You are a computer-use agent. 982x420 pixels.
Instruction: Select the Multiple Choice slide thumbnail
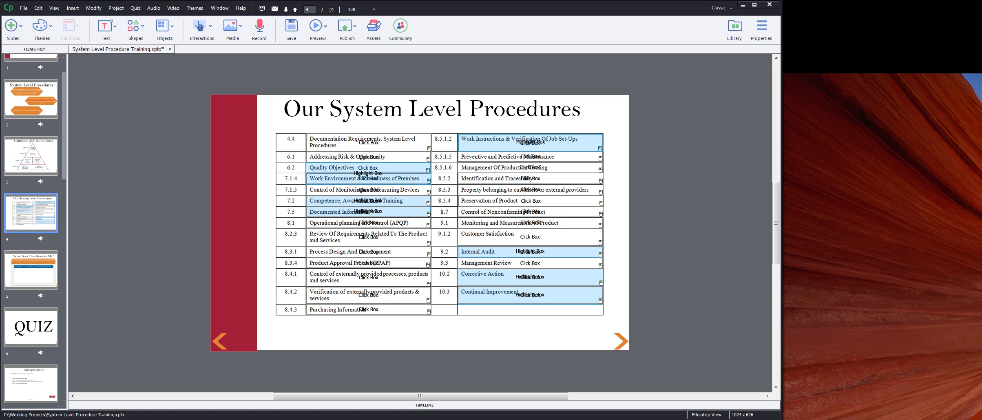point(31,383)
